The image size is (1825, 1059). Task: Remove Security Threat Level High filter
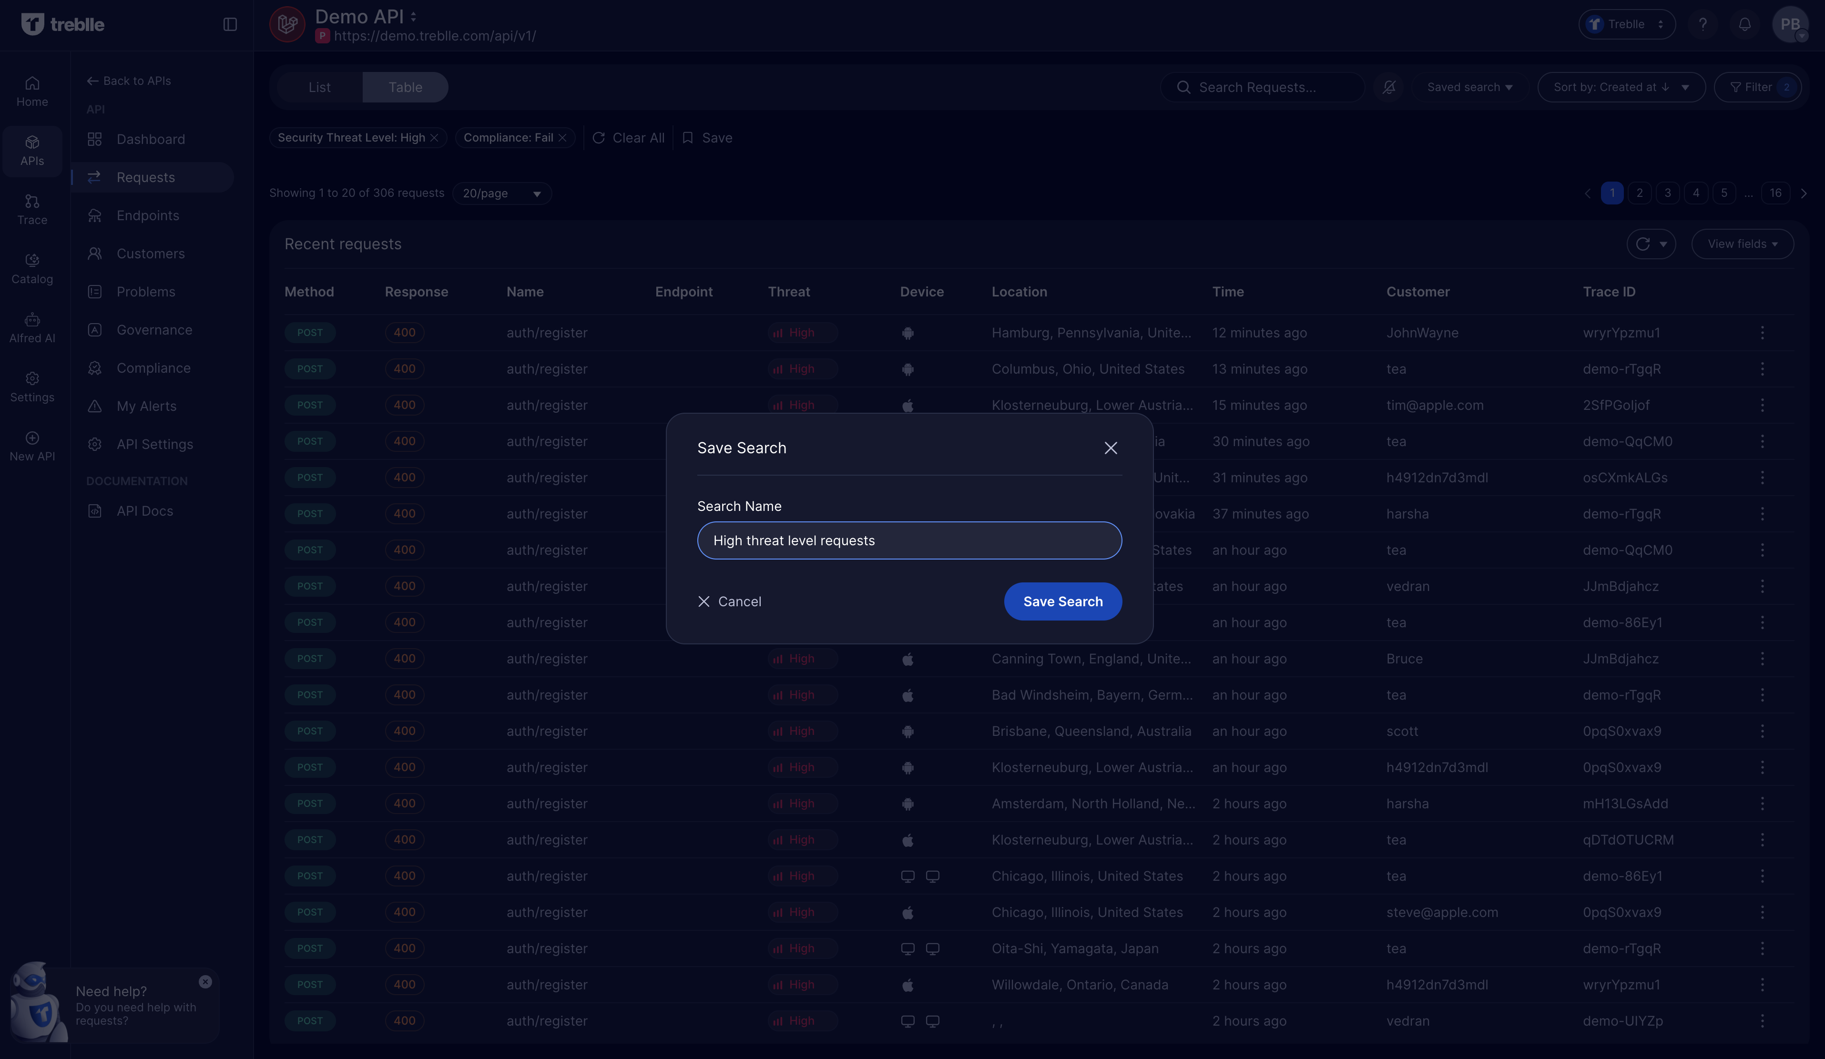435,138
